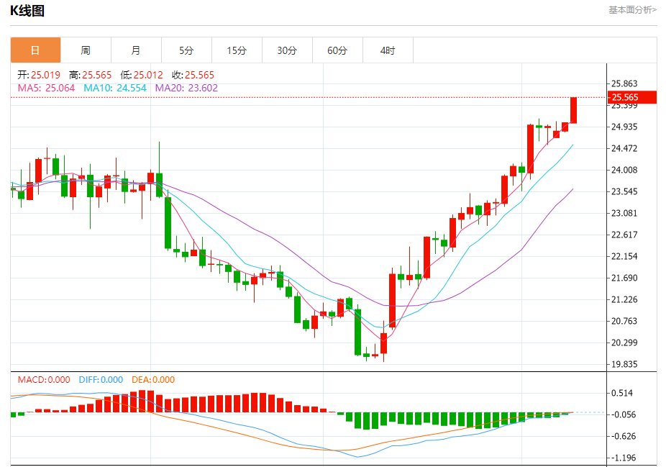666x467 pixels.
Task: Click the 24.472 price axis label
Action: click(624, 148)
